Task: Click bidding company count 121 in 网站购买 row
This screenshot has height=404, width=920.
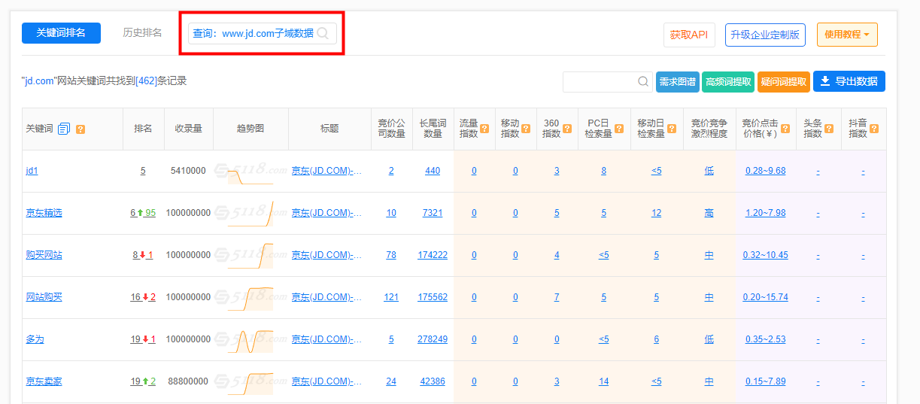Action: pyautogui.click(x=391, y=297)
